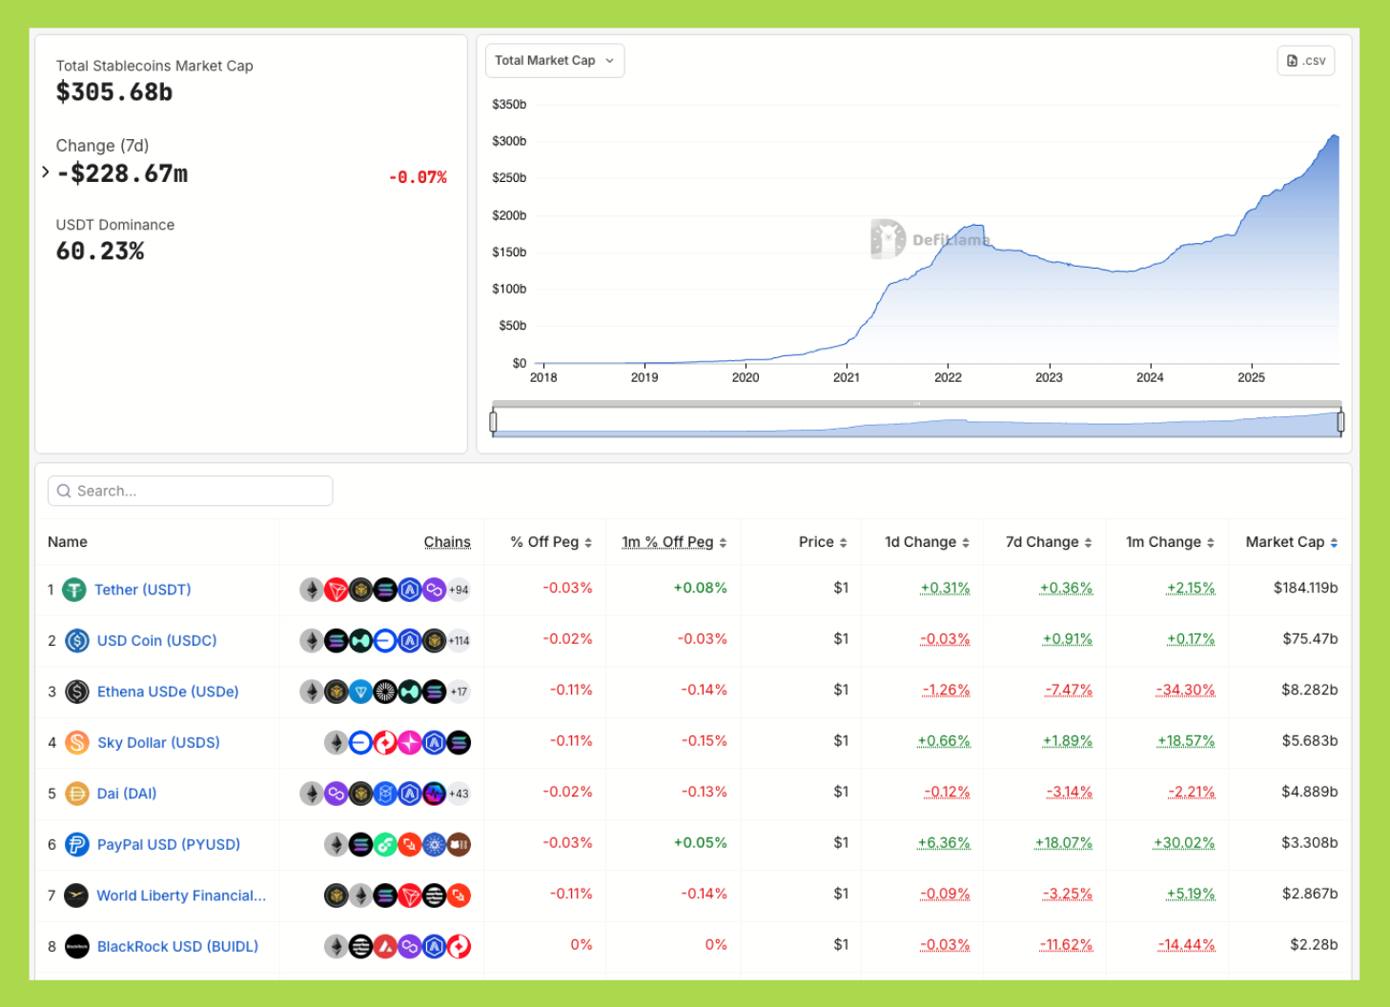1390x1007 pixels.
Task: Toggle sort order on the Price column
Action: (x=843, y=541)
